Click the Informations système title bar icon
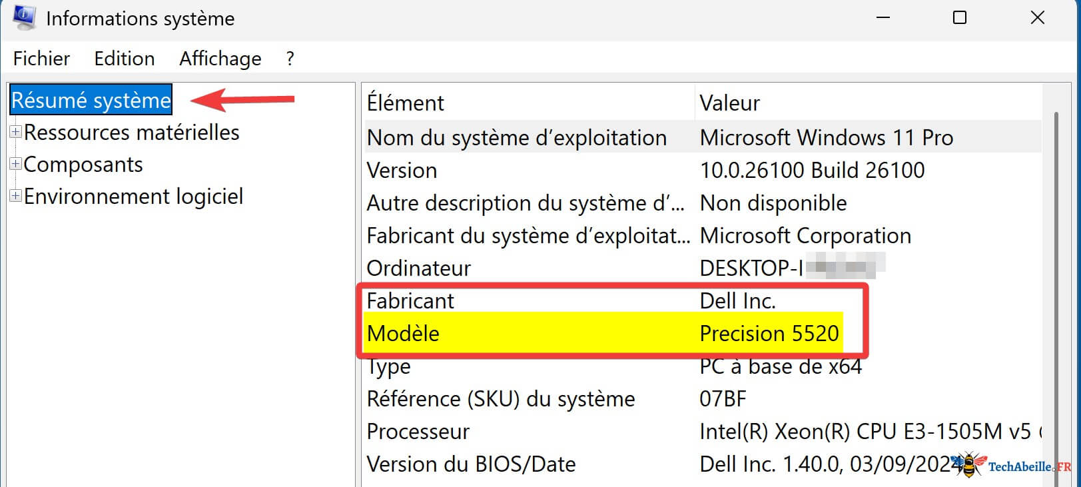 [x=24, y=17]
